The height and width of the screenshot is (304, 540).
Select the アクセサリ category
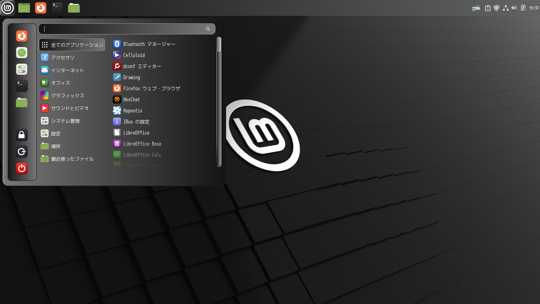coord(72,57)
